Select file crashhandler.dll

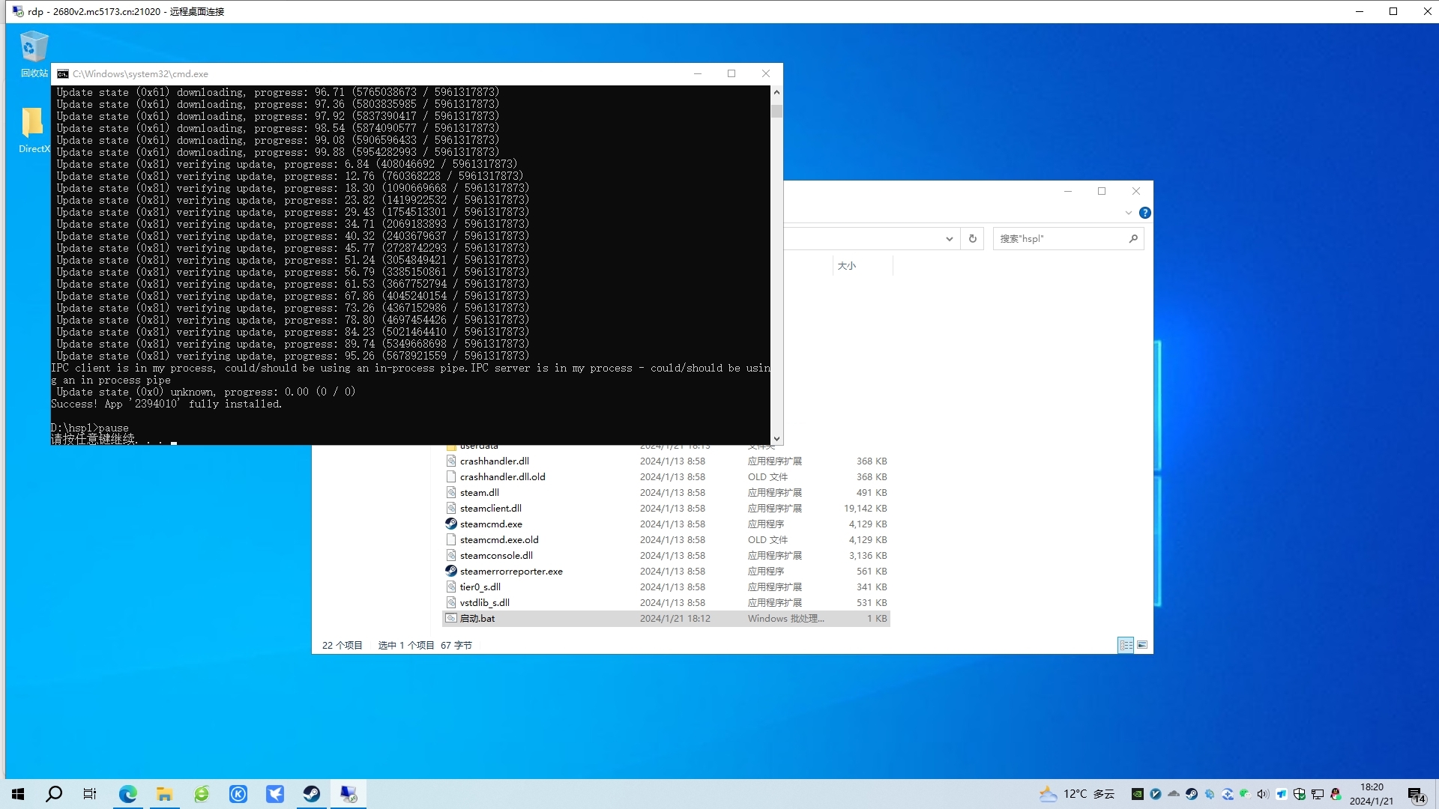pos(494,461)
